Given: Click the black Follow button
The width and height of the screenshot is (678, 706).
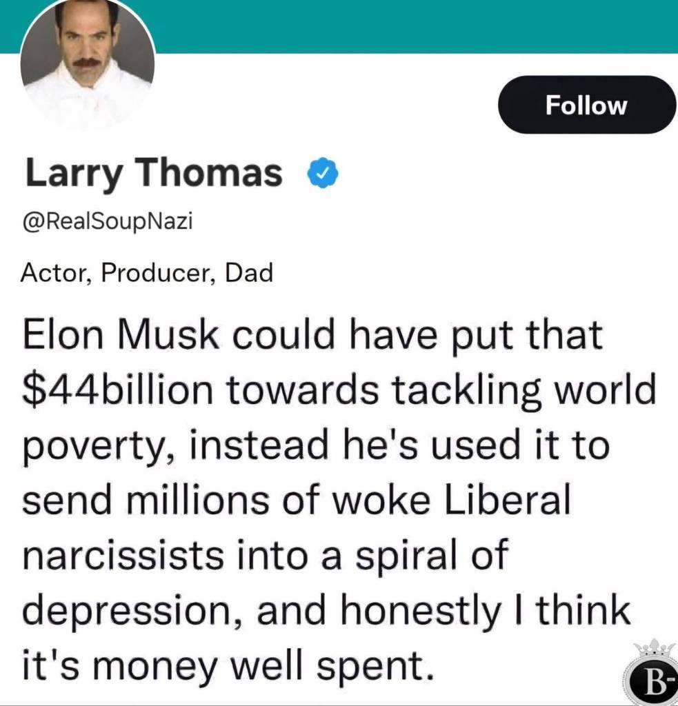Looking at the screenshot, I should (x=586, y=105).
